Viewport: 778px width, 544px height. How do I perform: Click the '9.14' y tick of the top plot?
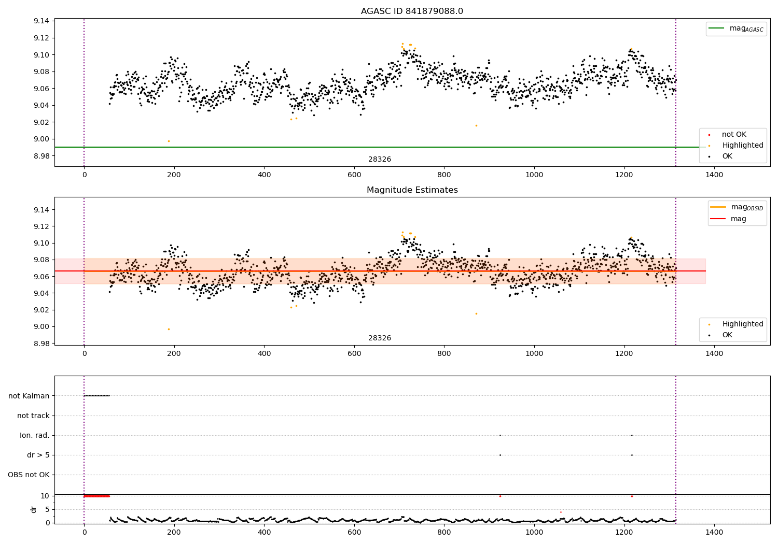[41, 21]
